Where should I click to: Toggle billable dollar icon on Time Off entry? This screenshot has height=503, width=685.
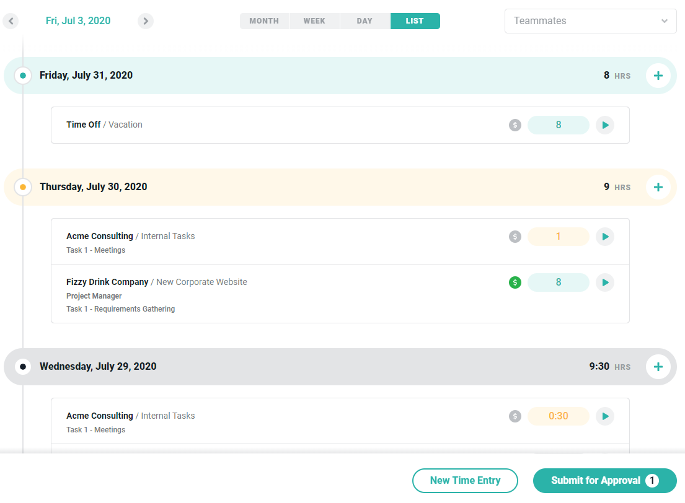click(x=515, y=125)
